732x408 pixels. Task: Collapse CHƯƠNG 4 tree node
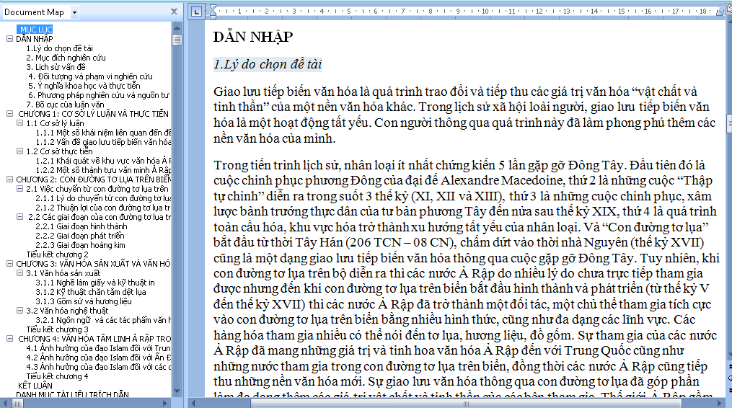pyautogui.click(x=9, y=339)
